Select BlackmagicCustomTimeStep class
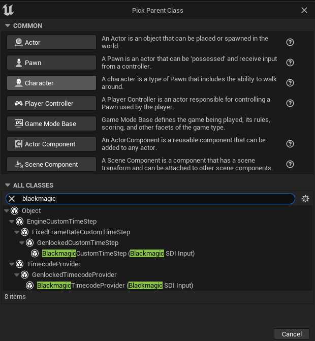Screen dimensions: 315x341 click(118, 254)
